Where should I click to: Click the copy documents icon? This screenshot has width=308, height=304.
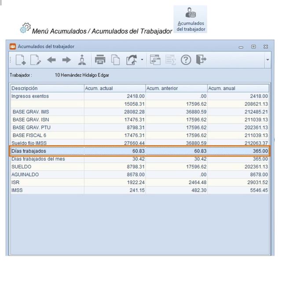pyautogui.click(x=116, y=60)
